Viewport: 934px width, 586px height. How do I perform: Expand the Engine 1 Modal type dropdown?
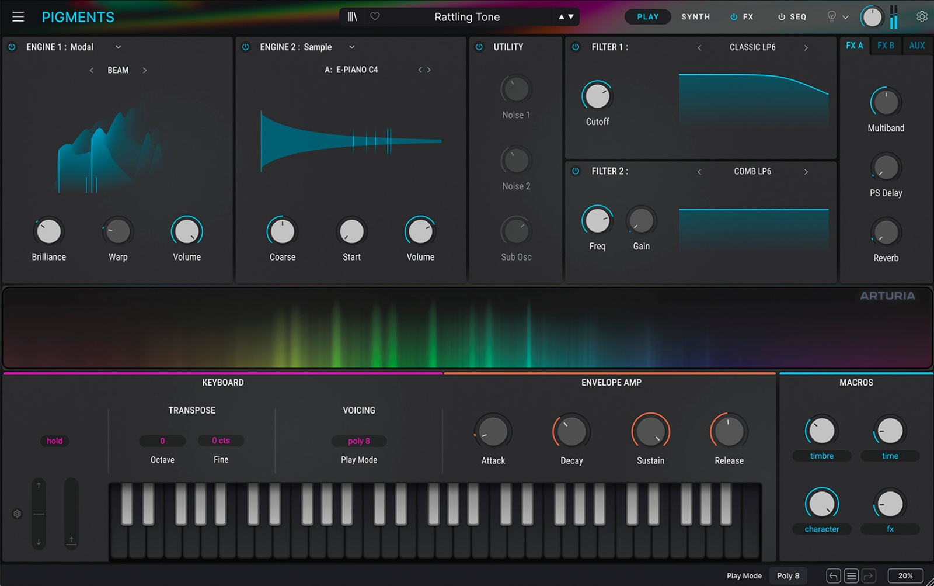tap(118, 47)
